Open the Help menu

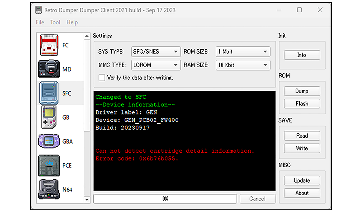[72, 22]
